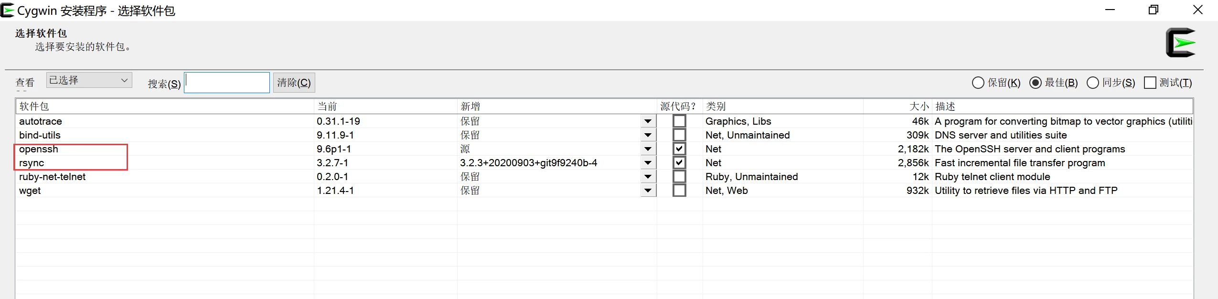Click size value 2,856k

[913, 163]
